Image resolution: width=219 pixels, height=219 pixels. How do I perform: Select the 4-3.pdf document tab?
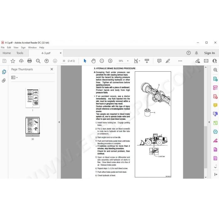coord(46,53)
